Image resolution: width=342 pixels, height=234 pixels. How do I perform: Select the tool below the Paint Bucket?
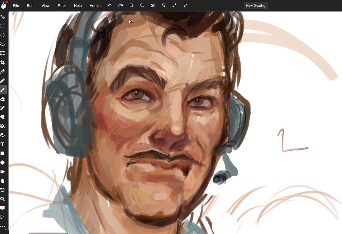tap(3, 135)
